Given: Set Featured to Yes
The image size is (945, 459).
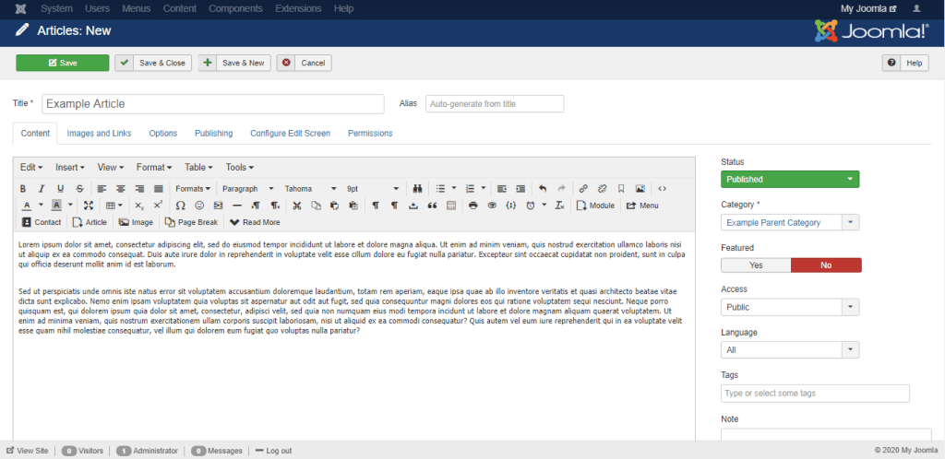Looking at the screenshot, I should click(x=756, y=265).
